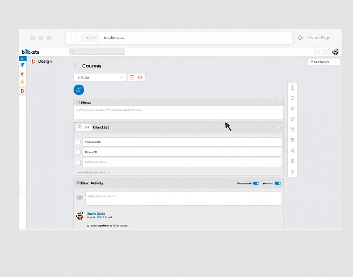The height and width of the screenshot is (277, 353).
Task: Open the Project Options dropdown
Action: pos(323,62)
